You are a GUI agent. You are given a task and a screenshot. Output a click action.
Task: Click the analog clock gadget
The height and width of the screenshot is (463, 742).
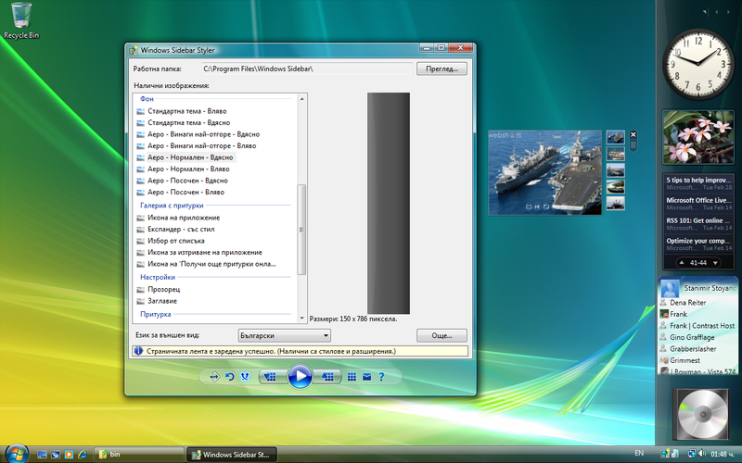point(698,64)
